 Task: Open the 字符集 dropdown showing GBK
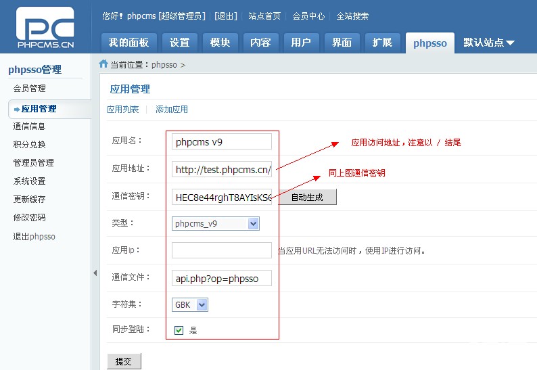click(x=190, y=304)
